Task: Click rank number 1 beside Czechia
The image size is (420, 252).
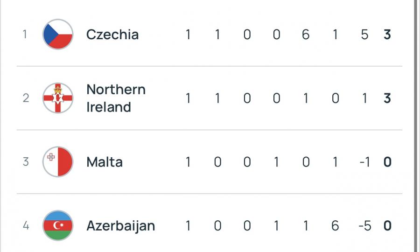Action: [25, 35]
